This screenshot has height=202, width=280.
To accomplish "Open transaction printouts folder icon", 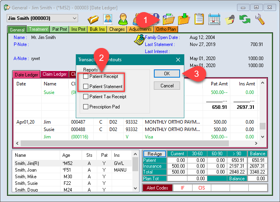I will (x=169, y=19).
